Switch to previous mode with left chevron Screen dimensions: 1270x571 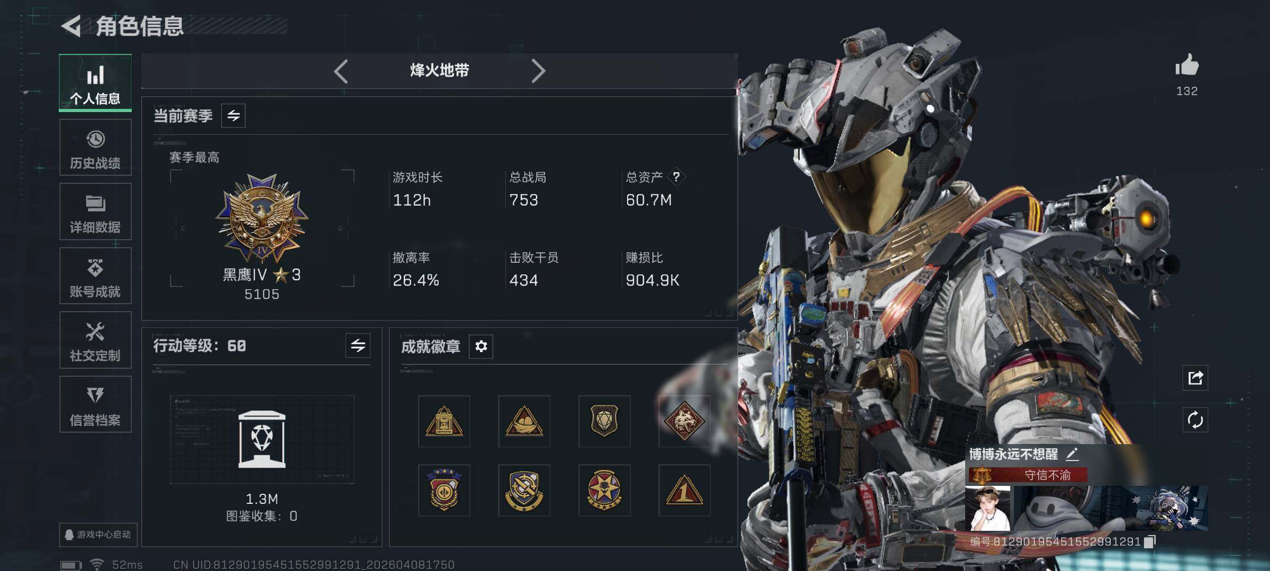coord(341,71)
